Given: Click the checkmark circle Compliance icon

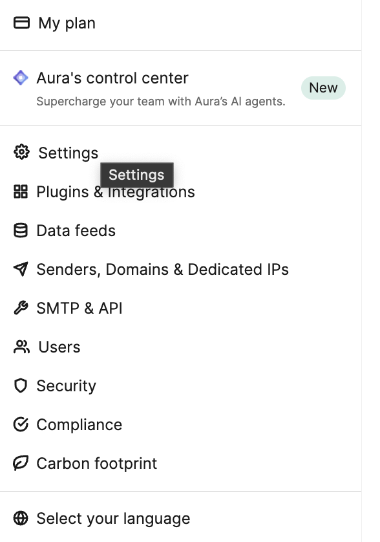Looking at the screenshot, I should 21,424.
